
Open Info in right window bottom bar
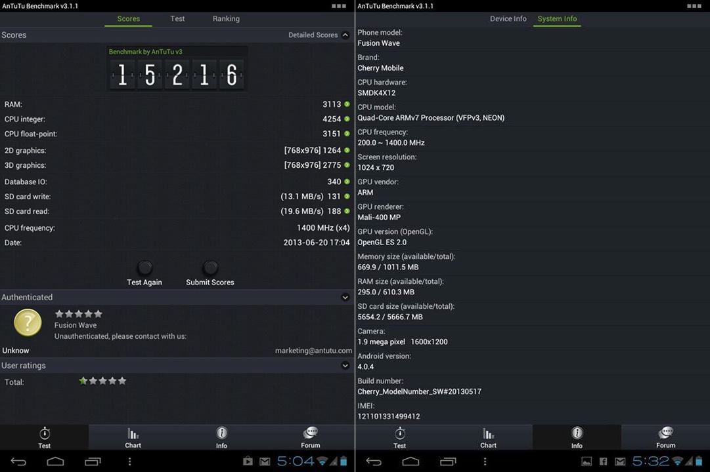click(x=577, y=437)
